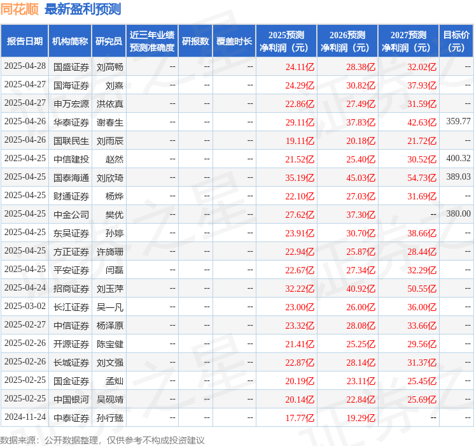The image size is (474, 446).
Task: Select the 国联民生 institution cell
Action: pyautogui.click(x=71, y=141)
